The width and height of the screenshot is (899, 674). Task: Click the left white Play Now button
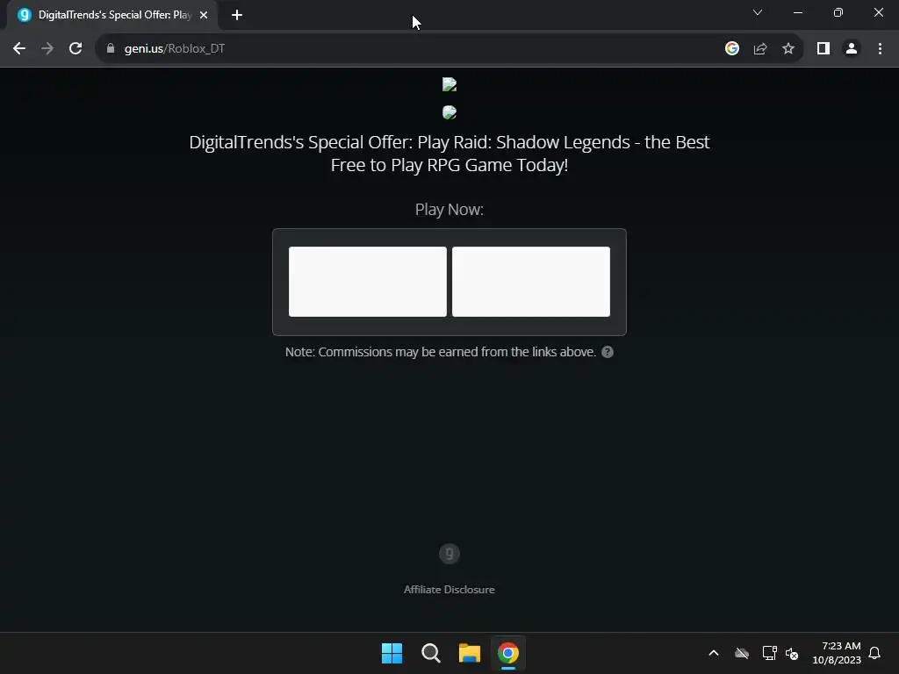point(368,282)
